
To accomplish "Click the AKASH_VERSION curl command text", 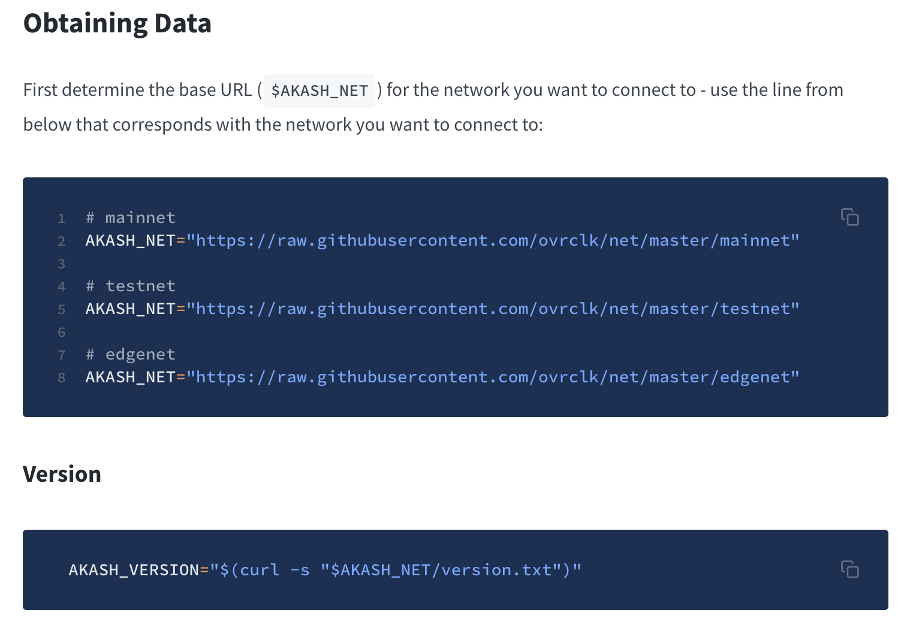I will pos(325,570).
